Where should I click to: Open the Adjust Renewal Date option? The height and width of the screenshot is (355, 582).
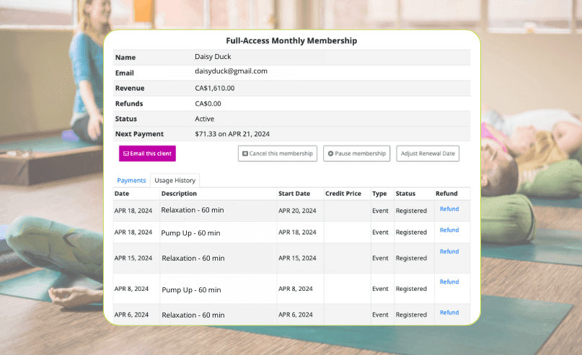pos(428,153)
